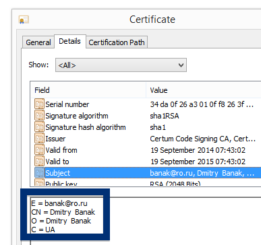Select the Details tab
This screenshot has height=245, width=261.
[70, 41]
